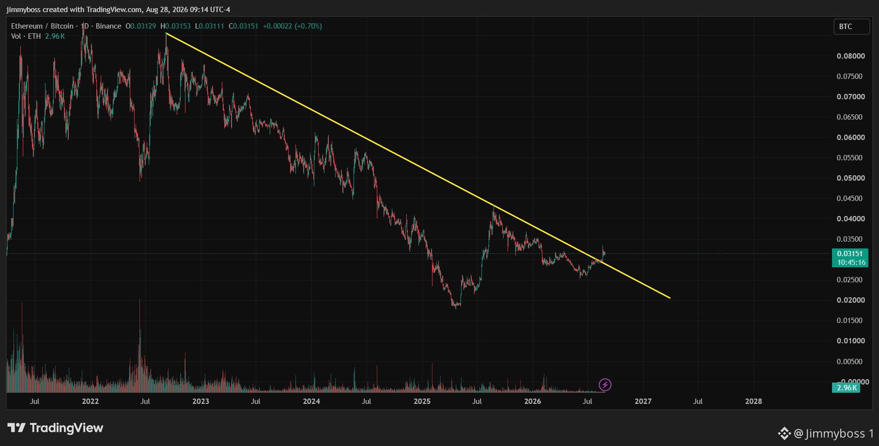The image size is (879, 446).
Task: Click the close value C0.03151
Action: point(244,26)
